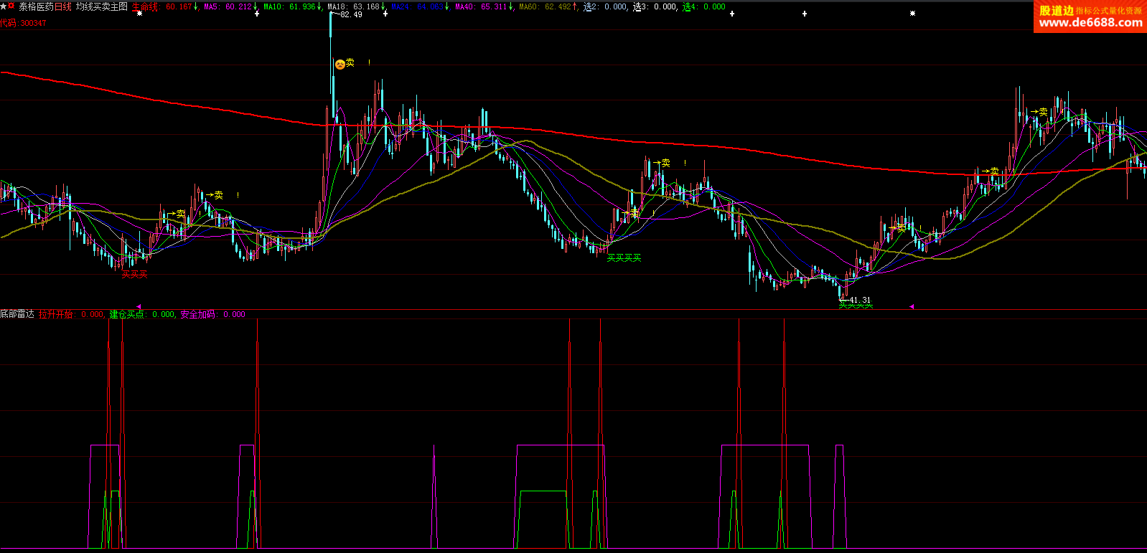Click the green 建仓买点 legend label
This screenshot has height=553, width=1147.
point(127,314)
